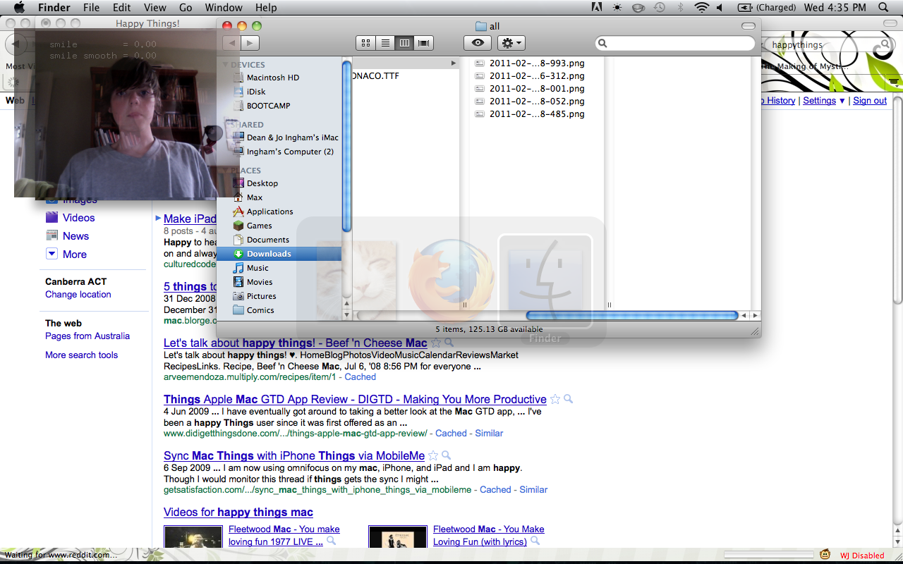Viewport: 903px width, 564px height.
Task: Click the Sign out link
Action: tap(870, 101)
